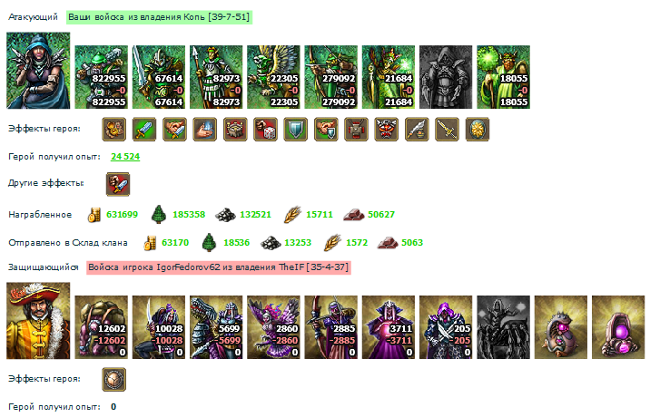Screen dimensions: 650x417
Task: Click the feather quill effect icon
Action: (x=417, y=130)
